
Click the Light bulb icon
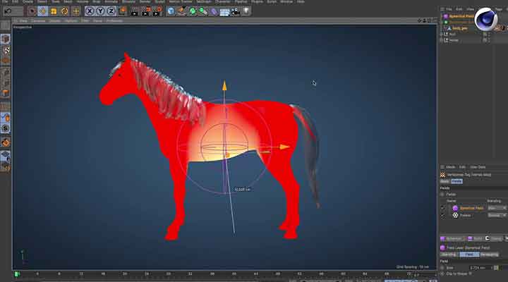(246, 11)
